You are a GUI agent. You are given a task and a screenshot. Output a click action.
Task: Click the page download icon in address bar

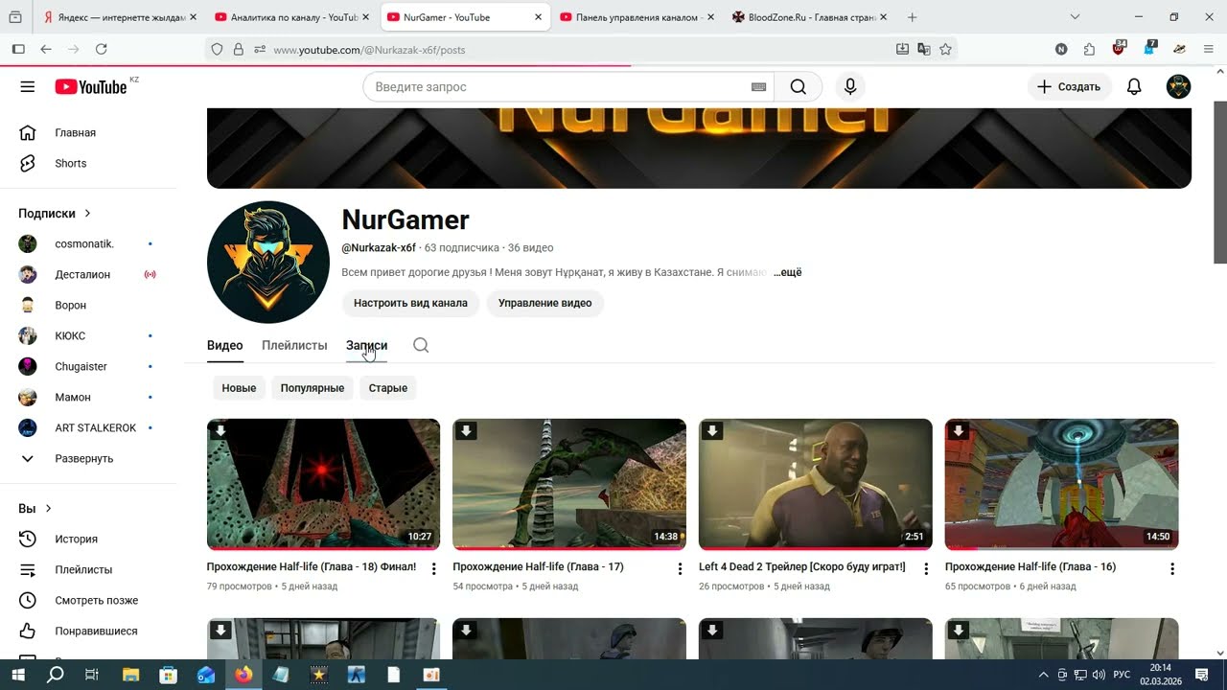click(902, 49)
